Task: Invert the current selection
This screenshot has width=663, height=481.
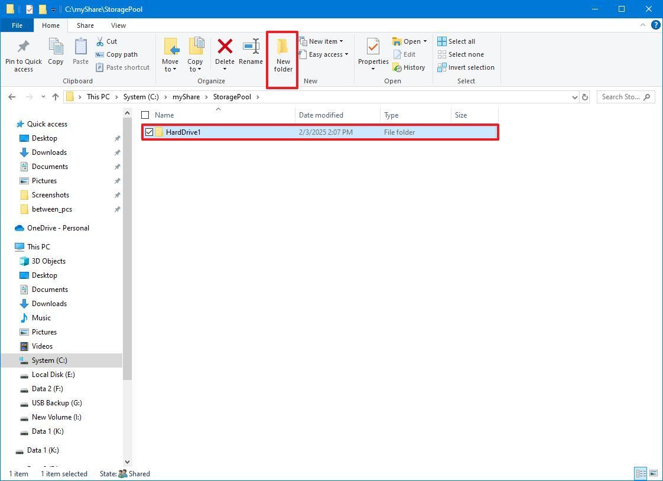Action: coord(466,67)
